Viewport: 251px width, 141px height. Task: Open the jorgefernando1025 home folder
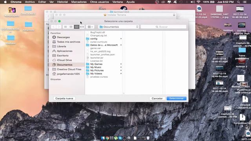(x=66, y=74)
